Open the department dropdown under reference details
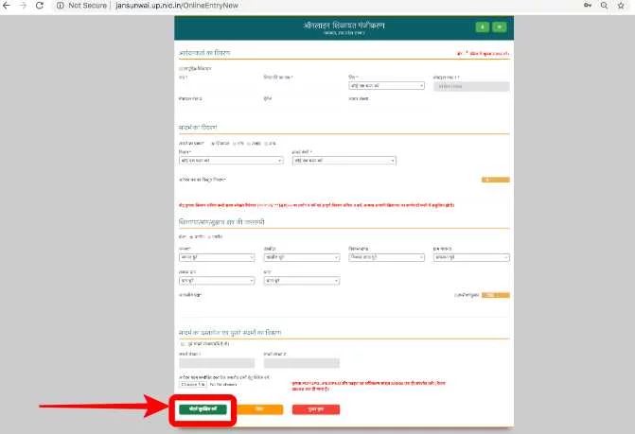 click(x=231, y=161)
